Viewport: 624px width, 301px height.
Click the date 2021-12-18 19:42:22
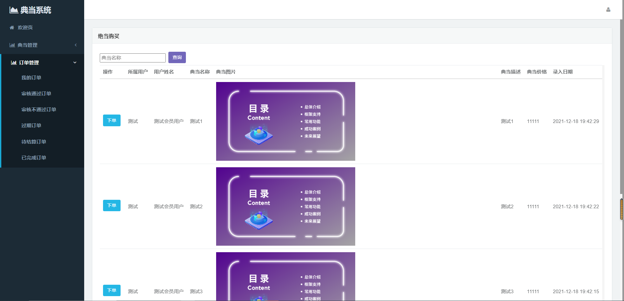576,207
